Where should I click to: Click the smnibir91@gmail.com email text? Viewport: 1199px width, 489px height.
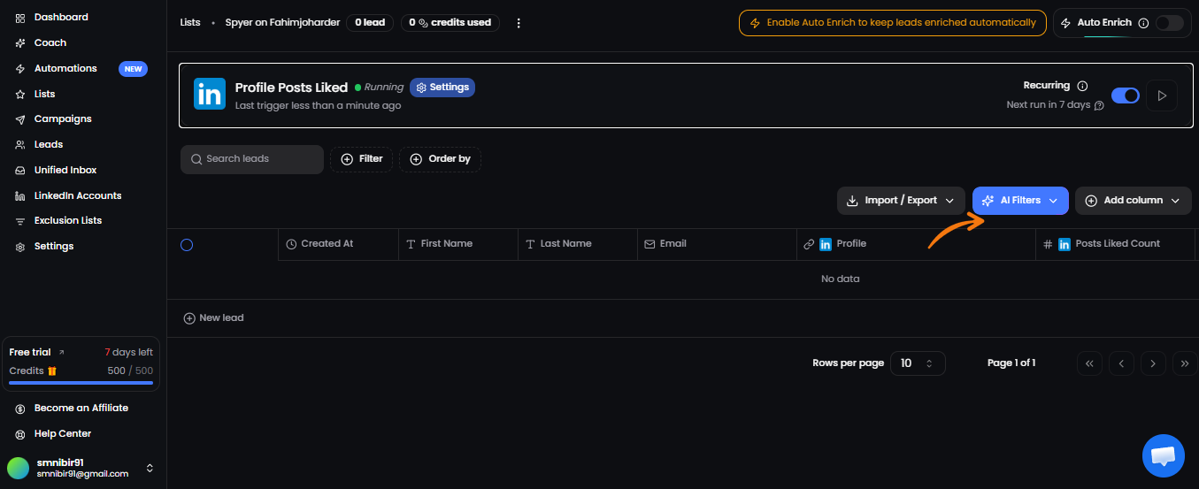pos(82,474)
